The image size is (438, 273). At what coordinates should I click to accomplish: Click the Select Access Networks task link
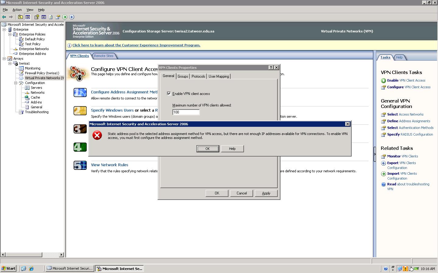tap(405, 114)
